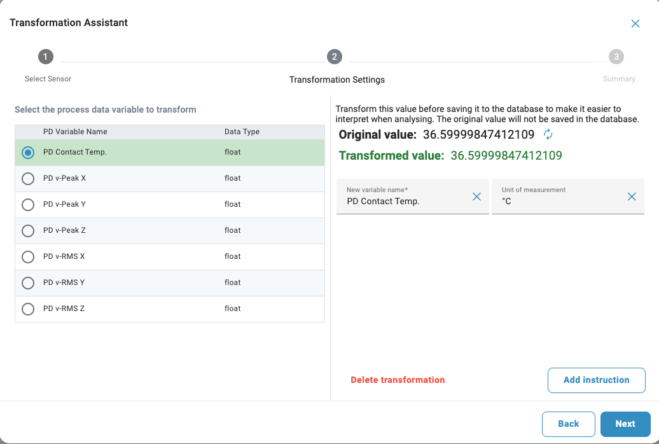Choose the PD v-RMS Y variable
Viewport: 659px width, 444px height.
[28, 283]
